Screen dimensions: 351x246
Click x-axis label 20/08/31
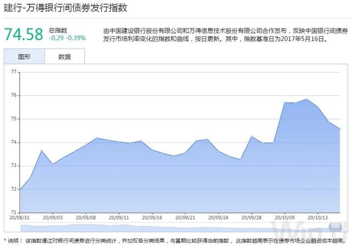[20, 218]
